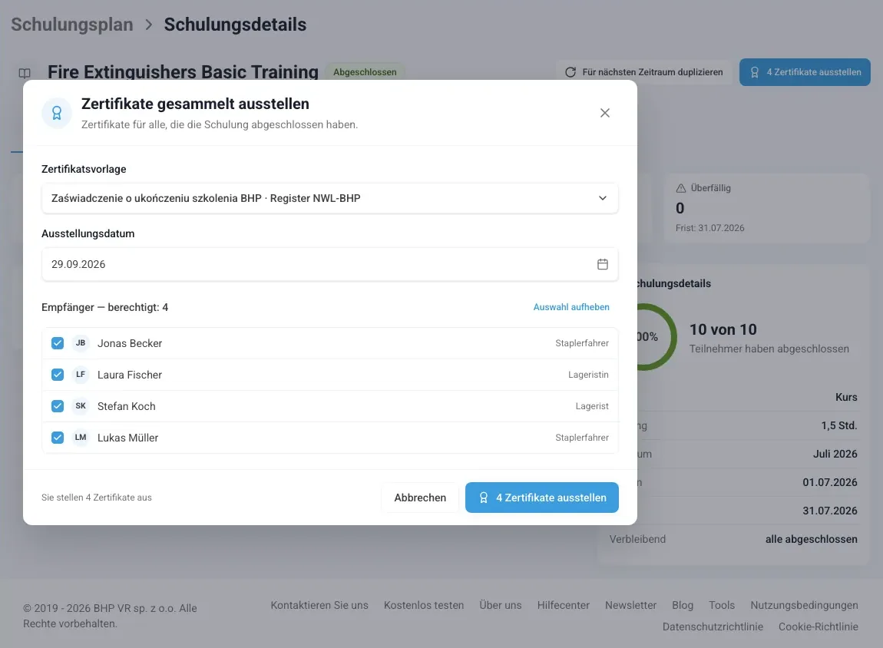Screen dimensions: 883x648
Task: Open Tools footer link
Action: [x=722, y=605]
